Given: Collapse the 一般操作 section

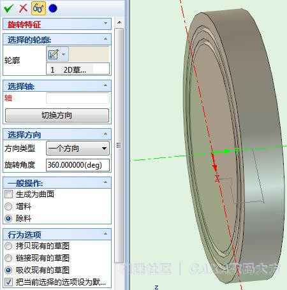Looking at the screenshot, I should click(105, 182).
